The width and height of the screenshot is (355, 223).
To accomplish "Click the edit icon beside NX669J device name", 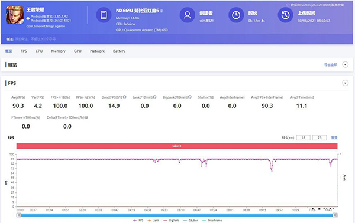I will tap(162, 11).
